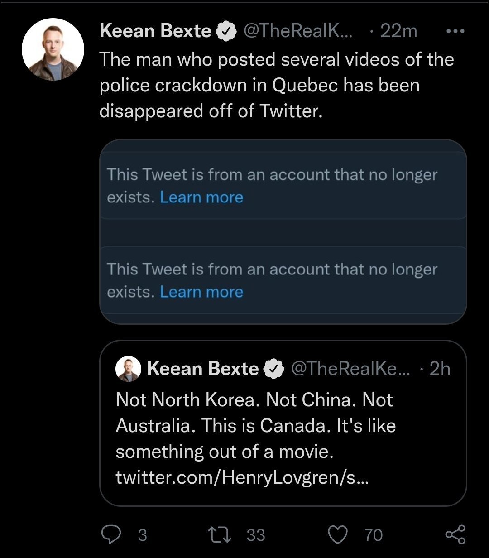Screen dimensions: 489x558
Task: Open the share icon for this tweet
Action: tap(455, 534)
